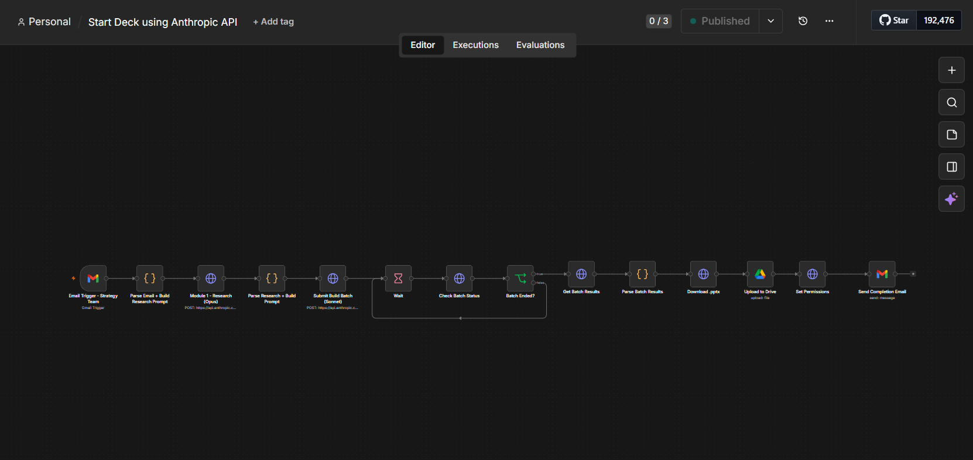Click the false output of Batch Ended?
973x460 pixels.
533,283
